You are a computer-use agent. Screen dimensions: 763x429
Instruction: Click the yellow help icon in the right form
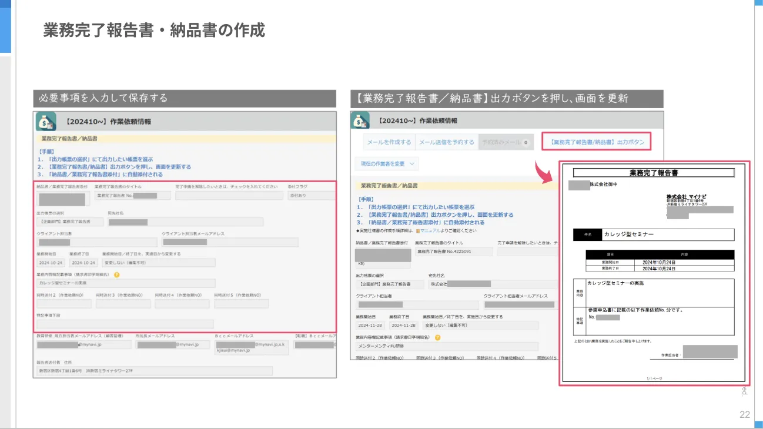[437, 338]
